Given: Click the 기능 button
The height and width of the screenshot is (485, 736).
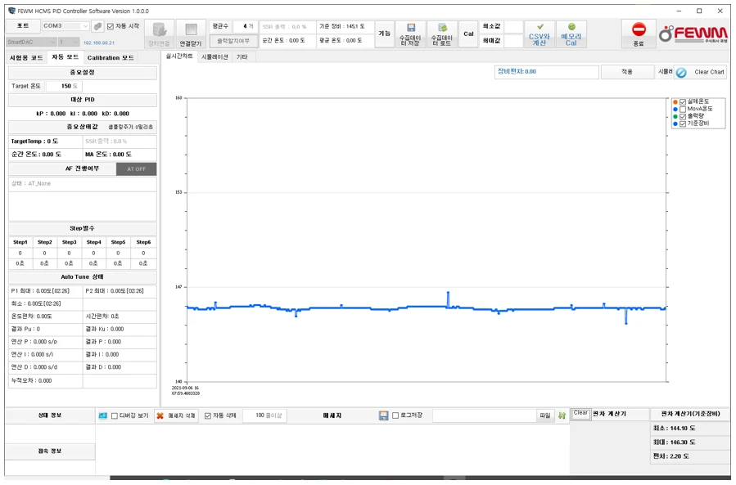Looking at the screenshot, I should point(385,34).
